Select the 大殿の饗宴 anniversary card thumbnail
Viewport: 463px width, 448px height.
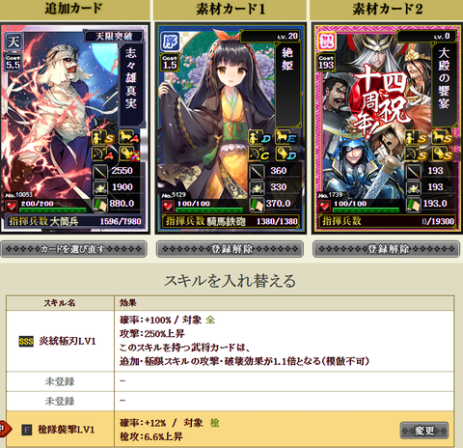387,128
